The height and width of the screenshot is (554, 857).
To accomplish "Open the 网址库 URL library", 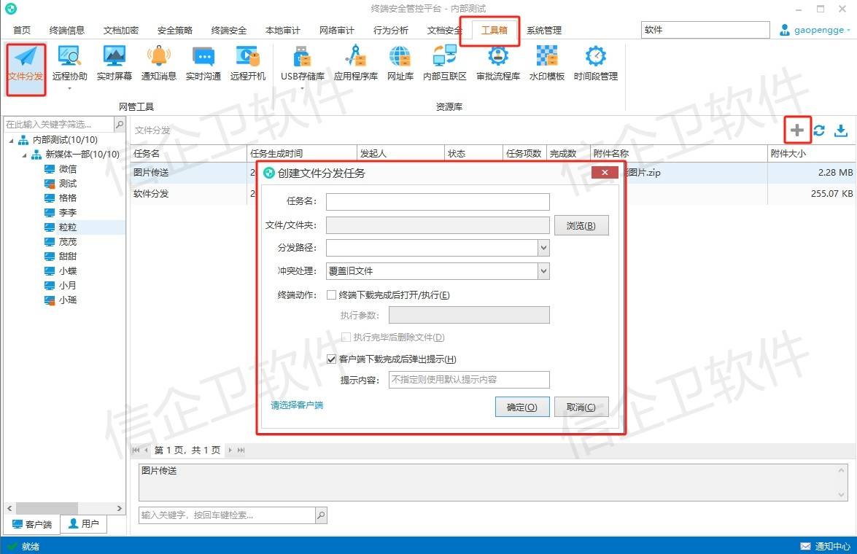I will [x=400, y=63].
